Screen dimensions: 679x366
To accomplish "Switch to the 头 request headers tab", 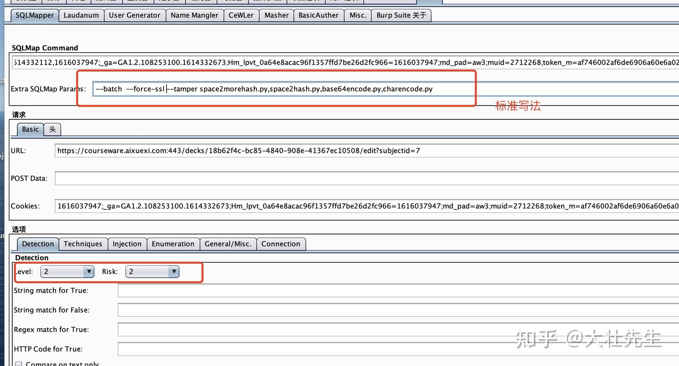I will pos(52,129).
